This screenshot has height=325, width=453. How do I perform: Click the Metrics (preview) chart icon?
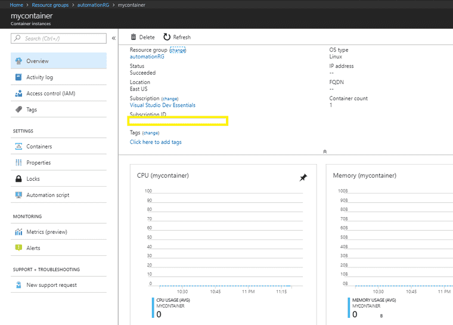[x=18, y=232]
